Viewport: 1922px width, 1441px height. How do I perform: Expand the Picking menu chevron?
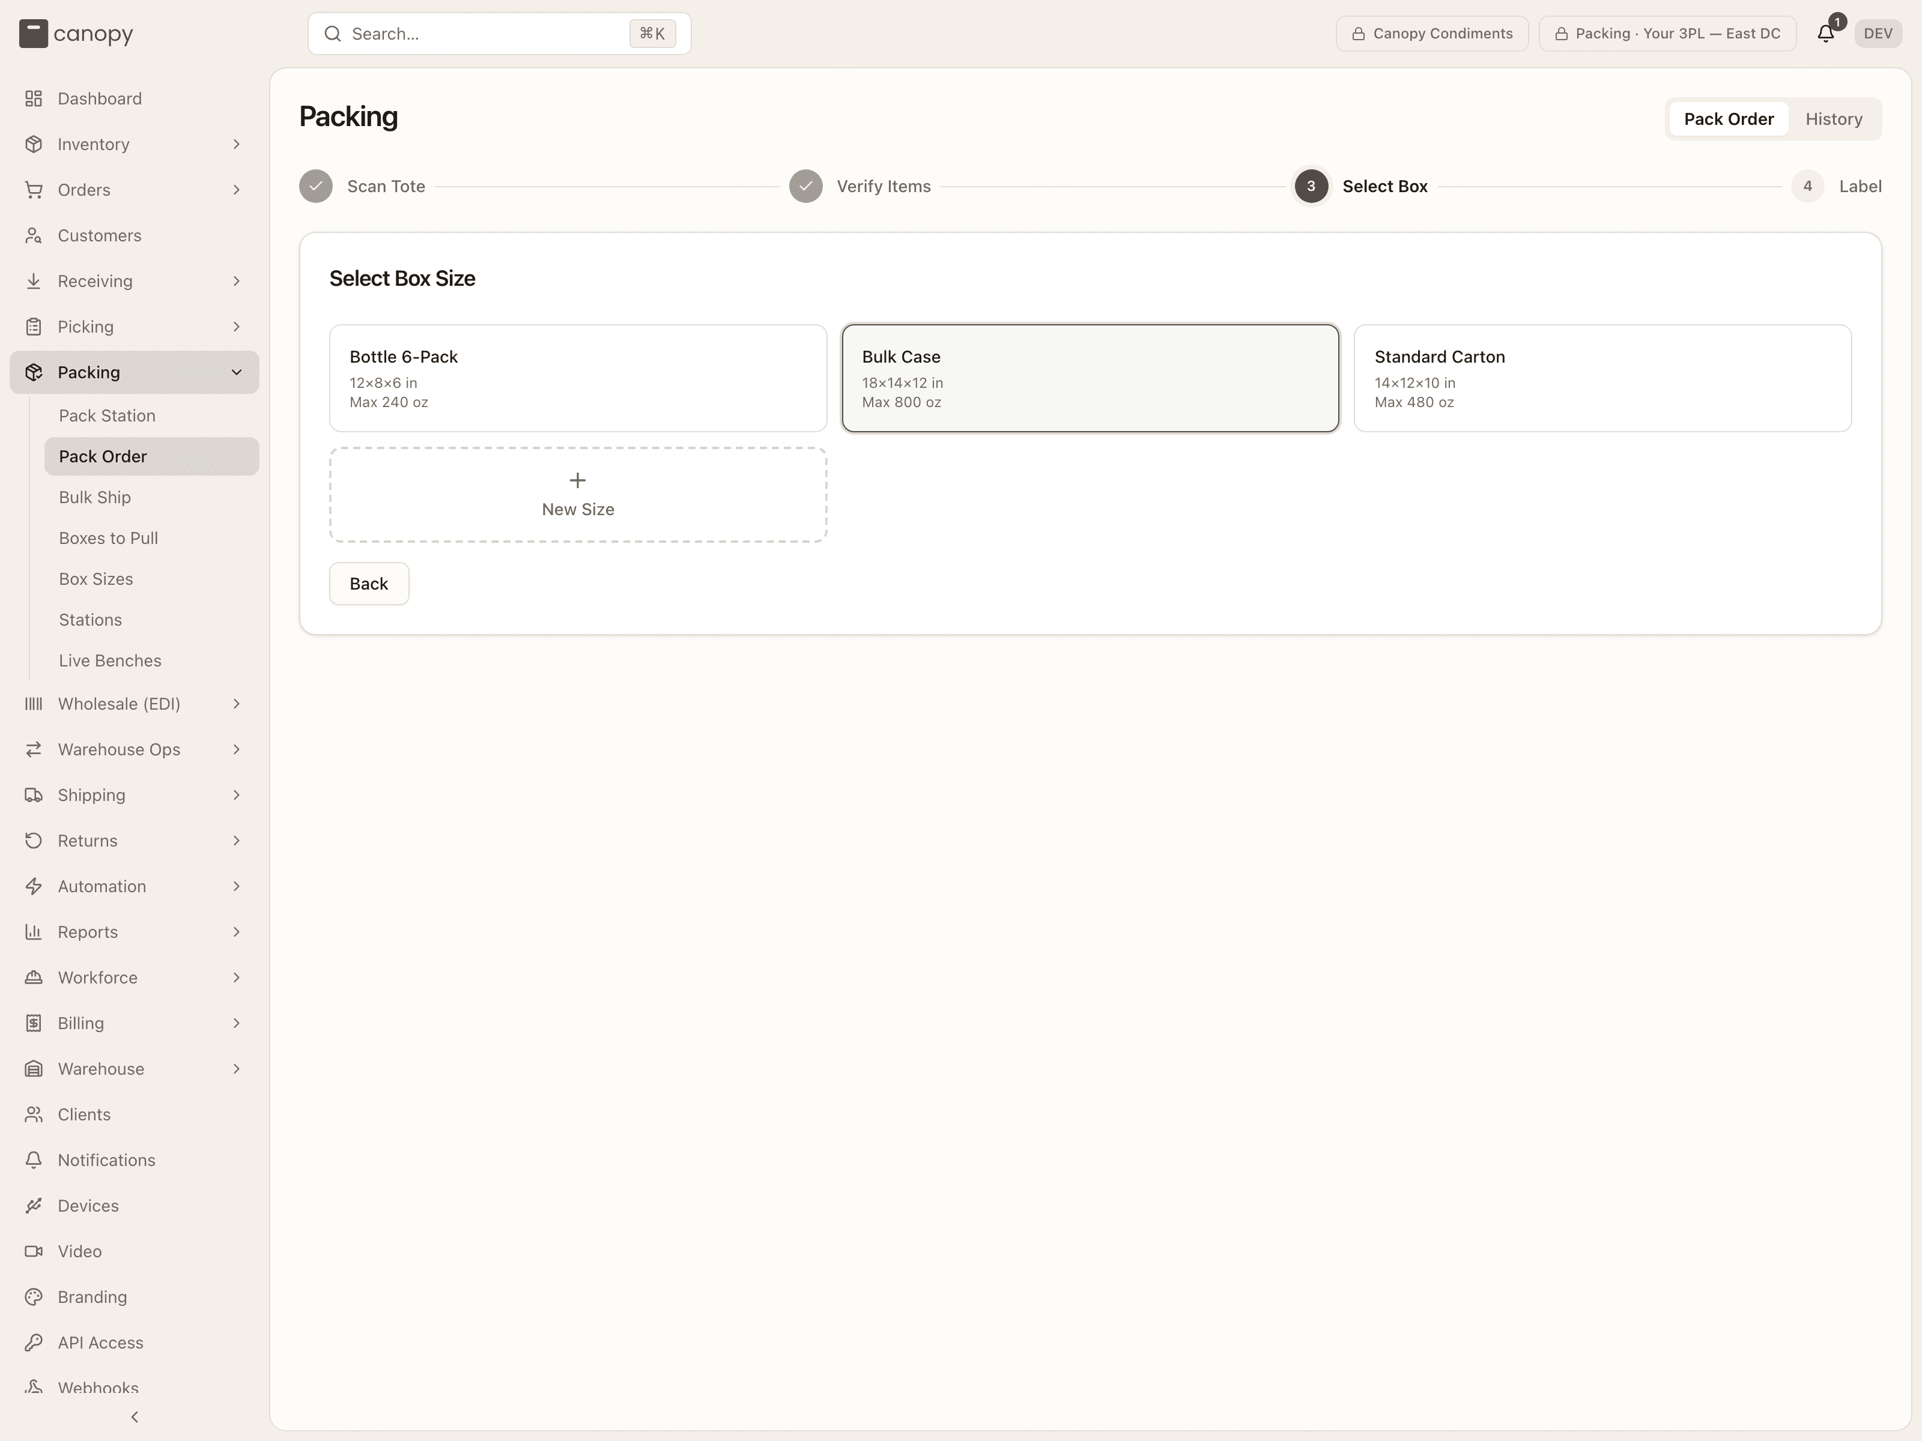pos(236,327)
